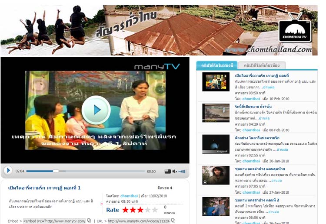
Task: Rate video with the second star
Action: coord(133,210)
